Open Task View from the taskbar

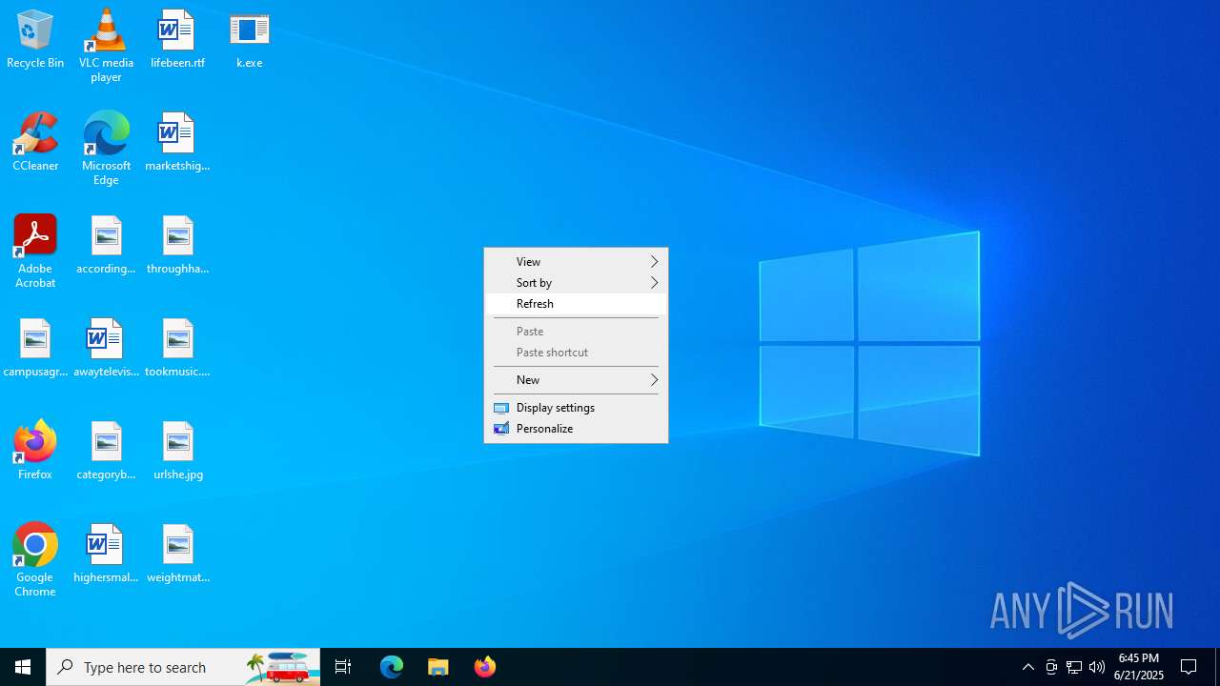click(x=343, y=667)
